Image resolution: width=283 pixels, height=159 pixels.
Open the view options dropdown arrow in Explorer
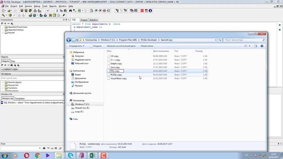(249, 46)
